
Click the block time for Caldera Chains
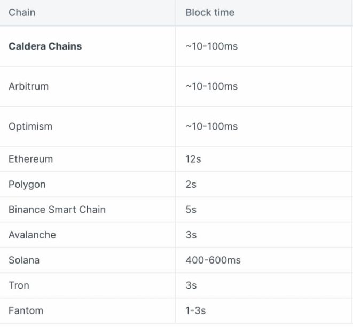pos(211,46)
